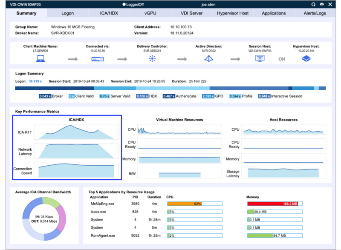Click the Windows 10 MCS Floating group name
Image resolution: width=341 pixels, height=250 pixels.
point(73,27)
